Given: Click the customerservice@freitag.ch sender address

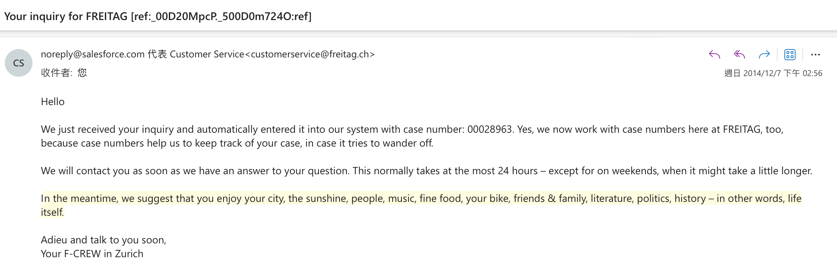Looking at the screenshot, I should (310, 54).
